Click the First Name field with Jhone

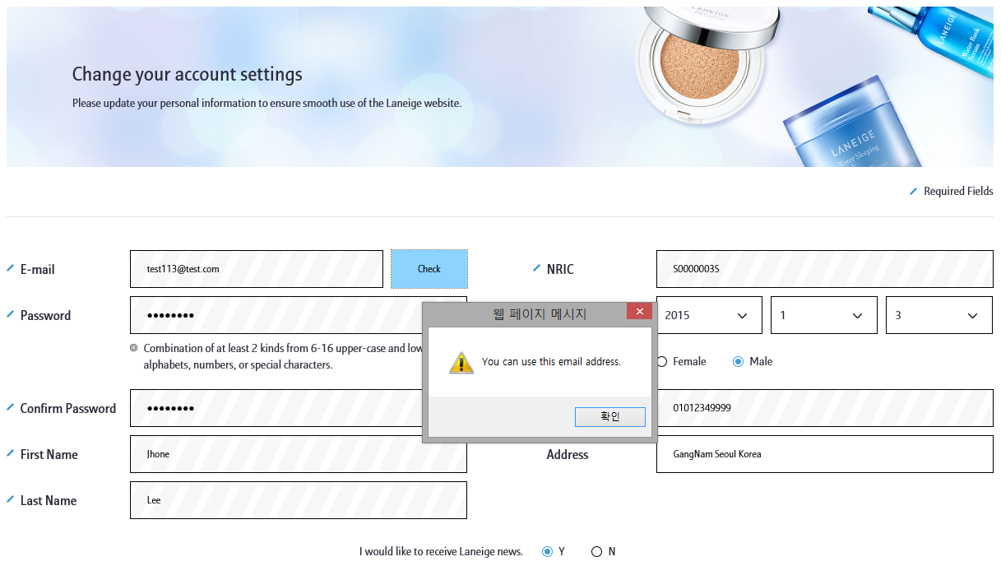[298, 454]
